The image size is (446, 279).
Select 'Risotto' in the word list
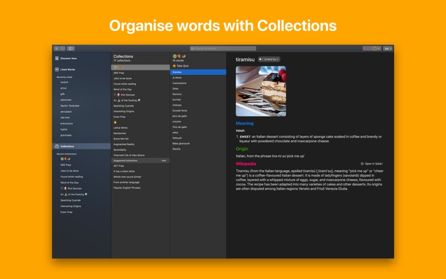[x=176, y=149]
